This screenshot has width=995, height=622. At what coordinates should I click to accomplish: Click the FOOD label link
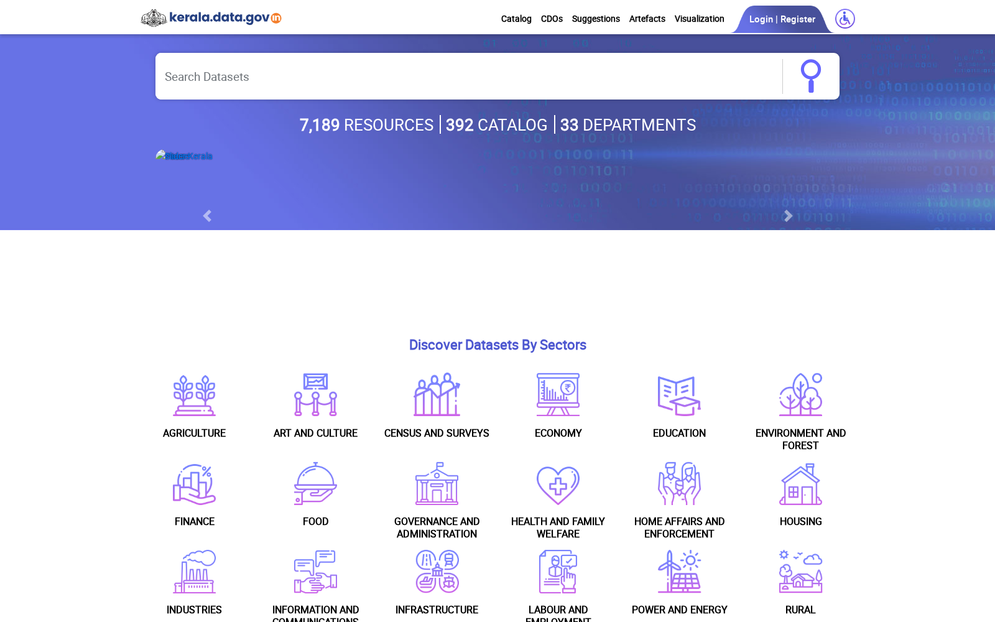[315, 521]
